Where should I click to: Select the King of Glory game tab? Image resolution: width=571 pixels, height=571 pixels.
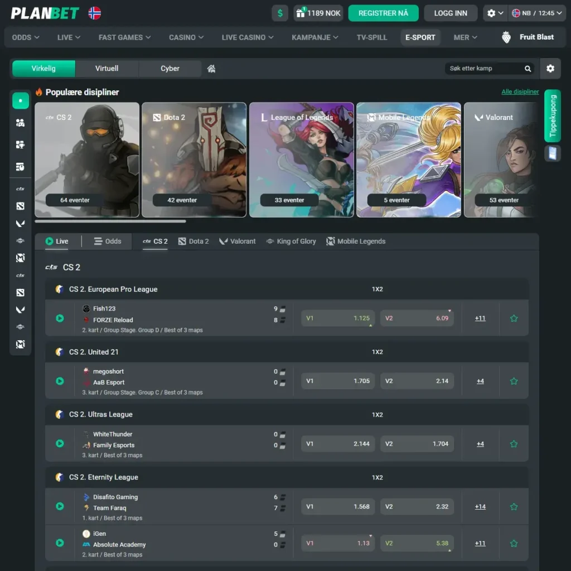[291, 241]
